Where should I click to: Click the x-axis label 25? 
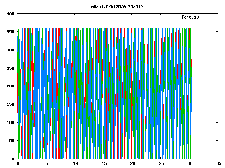tap(161, 163)
